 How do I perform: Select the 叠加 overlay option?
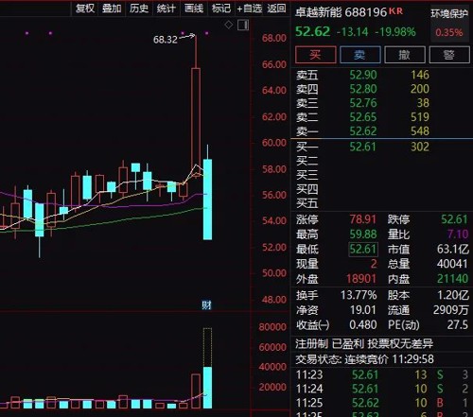pos(112,9)
